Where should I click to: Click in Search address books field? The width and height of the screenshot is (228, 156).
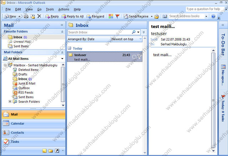(x=187, y=16)
